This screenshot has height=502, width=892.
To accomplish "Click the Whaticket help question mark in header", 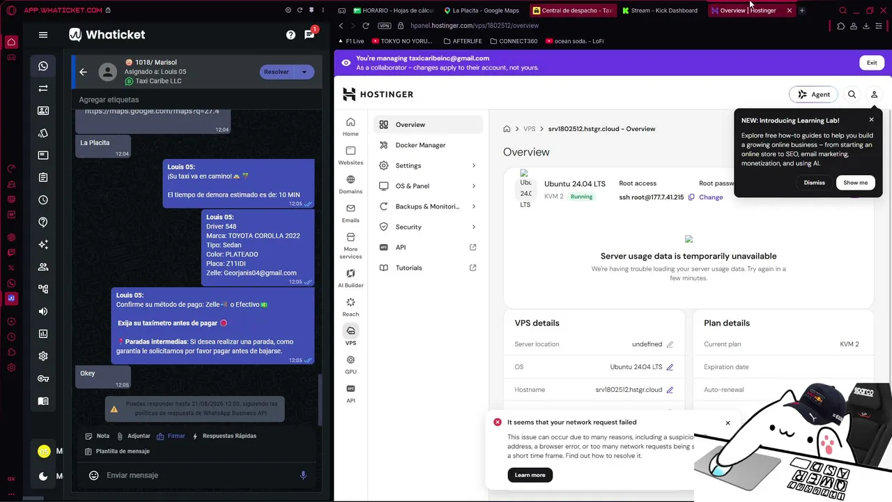I will pos(291,35).
